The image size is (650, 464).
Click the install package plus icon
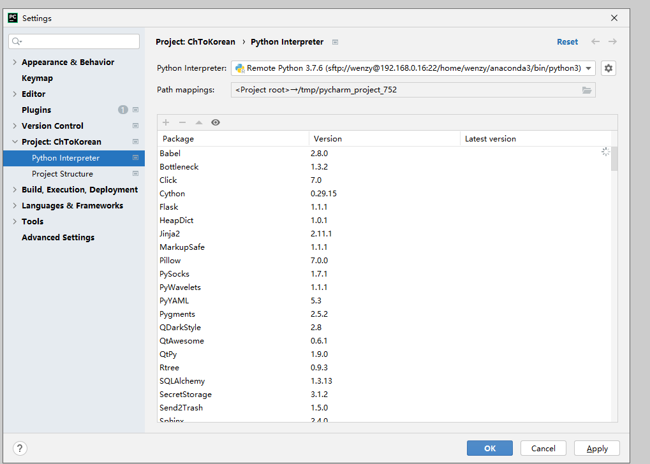(166, 122)
